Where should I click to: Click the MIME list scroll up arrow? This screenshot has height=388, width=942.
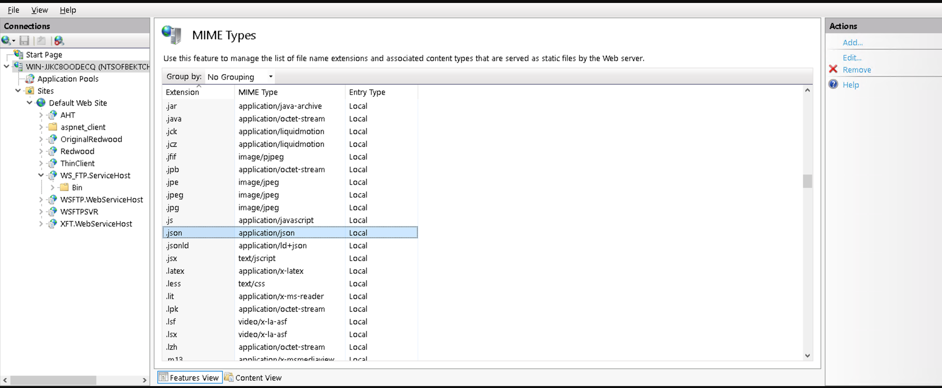tap(807, 90)
